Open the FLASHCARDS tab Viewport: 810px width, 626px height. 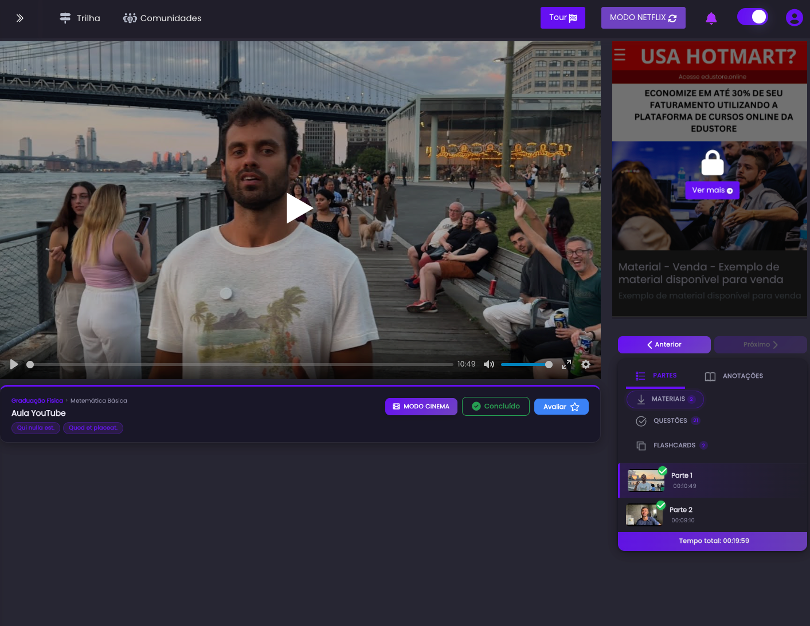tap(672, 446)
